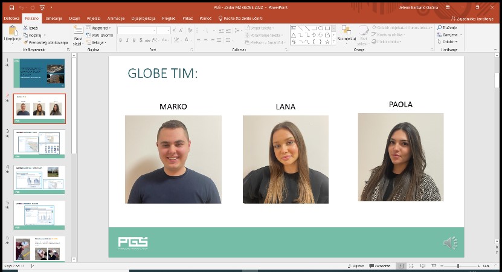Viewport: 502px width, 272px height.
Task: Toggle bold formatting B
Action: coord(120,40)
